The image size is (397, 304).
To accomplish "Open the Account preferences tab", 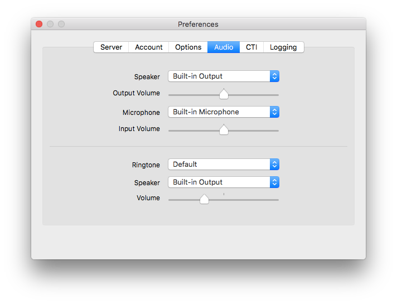I will [x=149, y=47].
